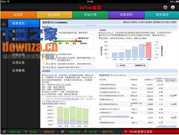Jump to 机构观点 section link at top right

pos(134,22)
